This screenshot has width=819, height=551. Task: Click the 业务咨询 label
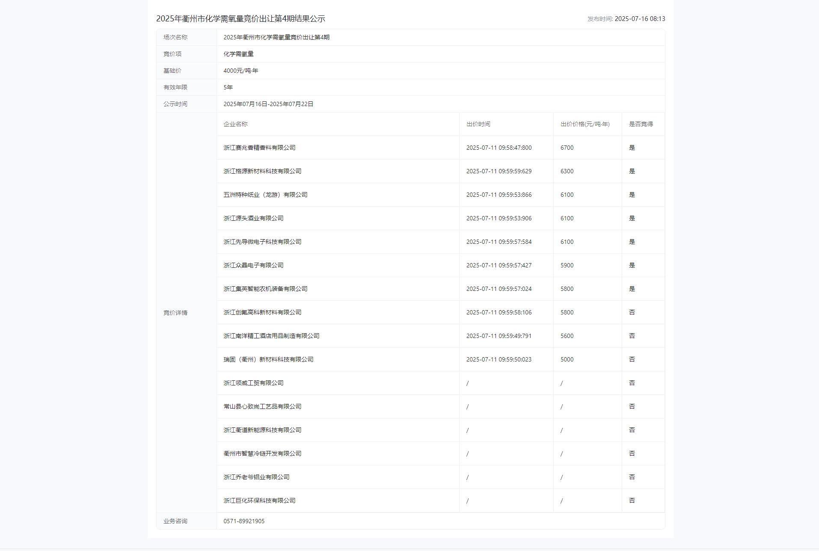coord(175,521)
